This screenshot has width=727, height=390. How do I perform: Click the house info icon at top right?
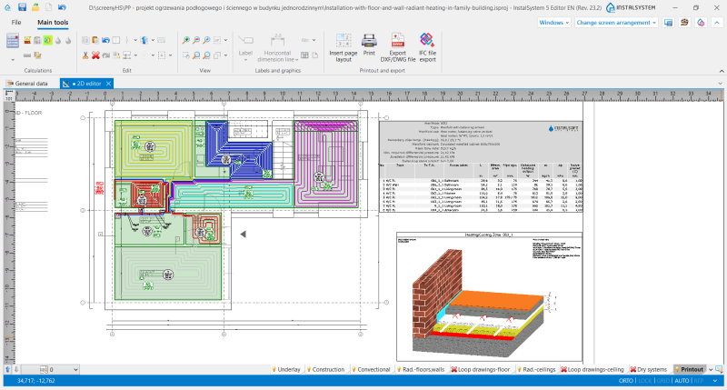(701, 22)
